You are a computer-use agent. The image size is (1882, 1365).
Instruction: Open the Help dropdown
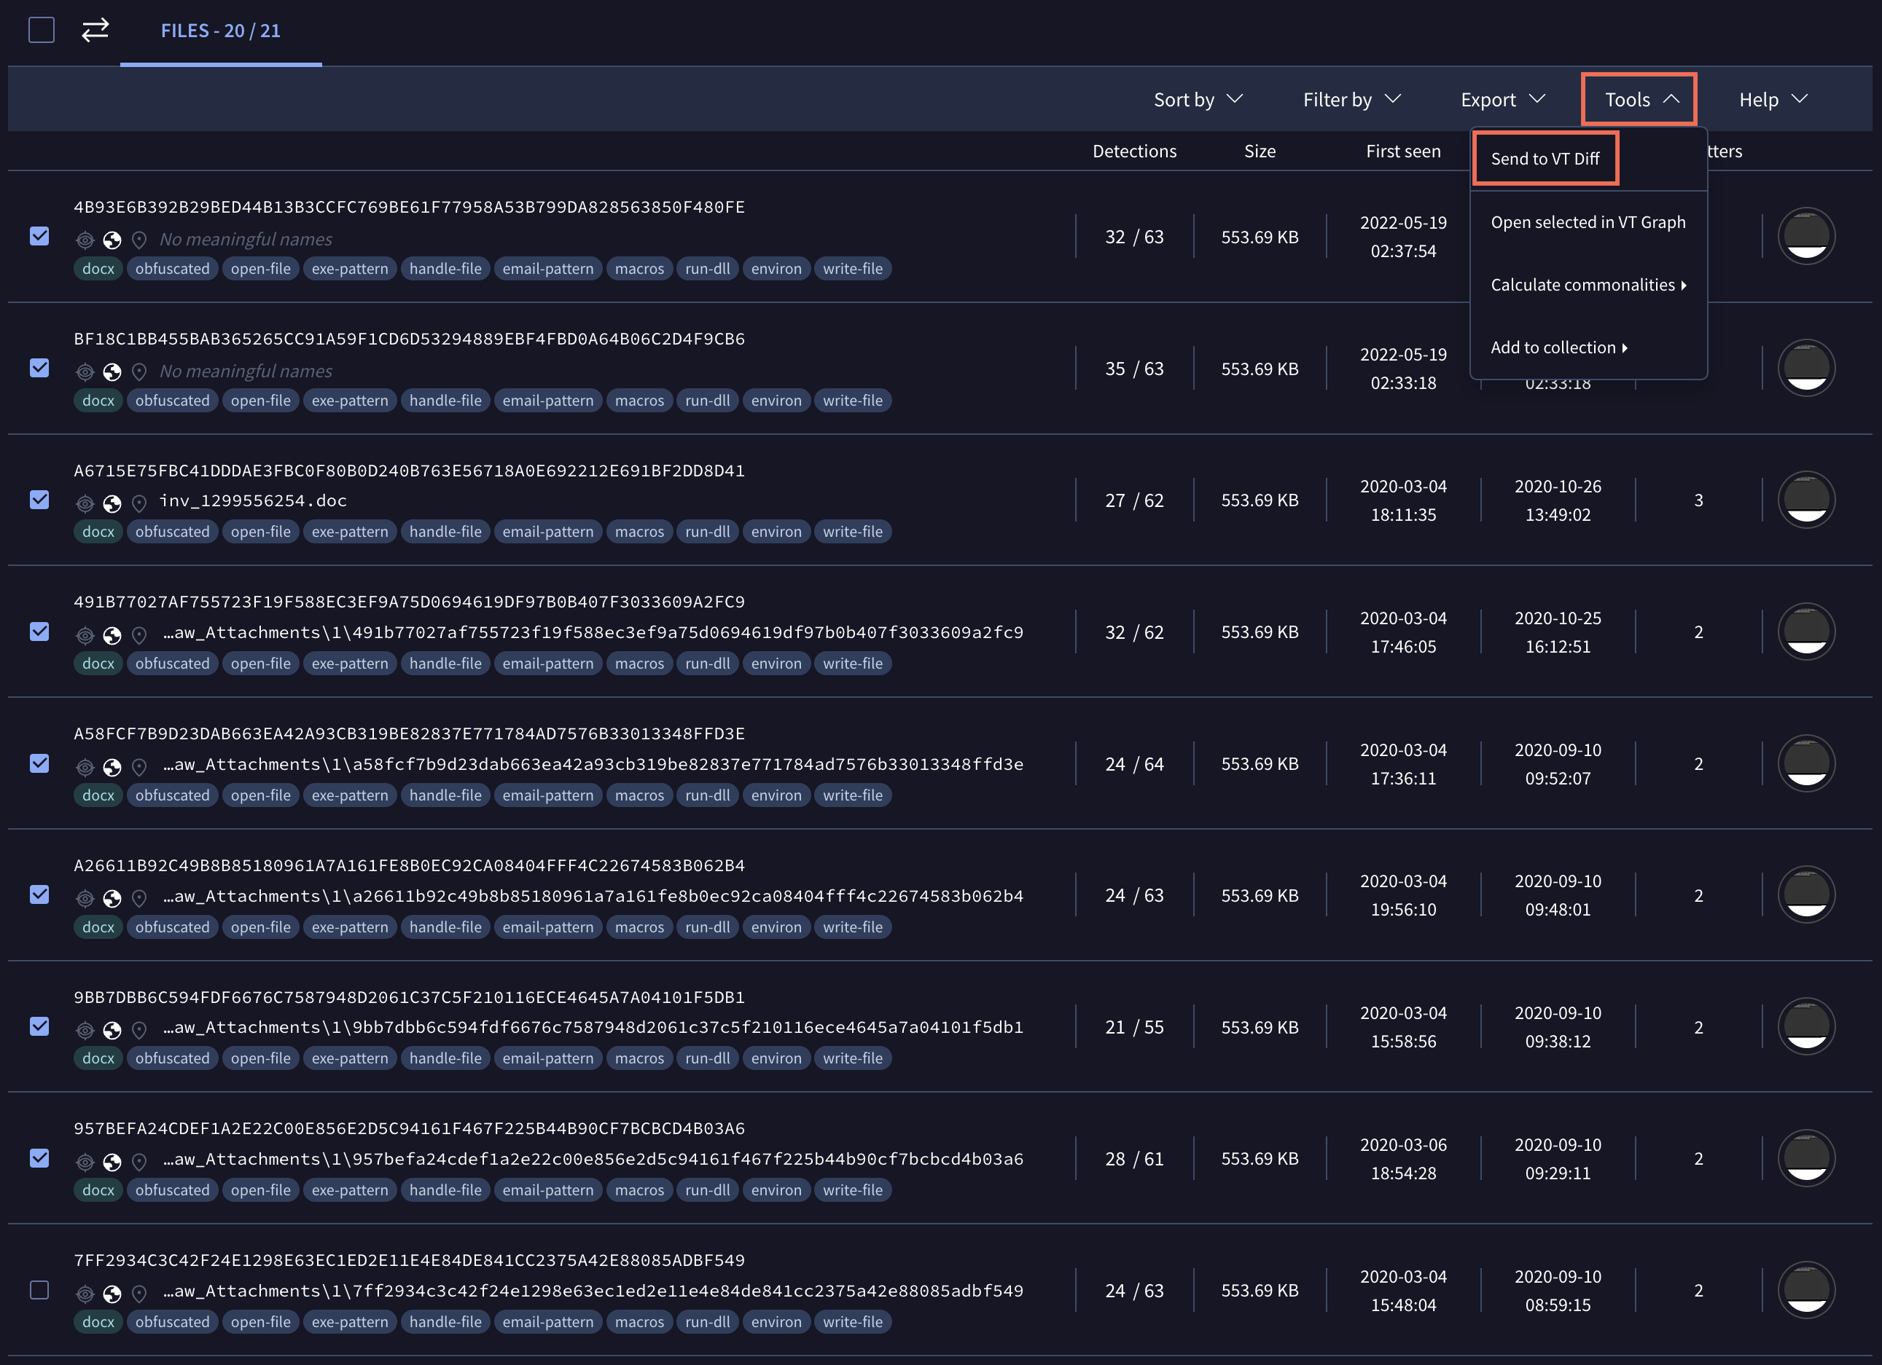[x=1773, y=100]
